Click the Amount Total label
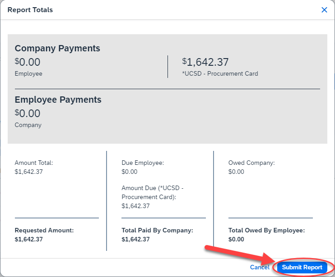Screen dimensions: 335x277 pos(34,163)
